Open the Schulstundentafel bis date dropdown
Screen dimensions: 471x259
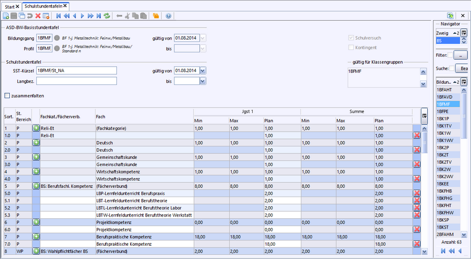(x=203, y=82)
